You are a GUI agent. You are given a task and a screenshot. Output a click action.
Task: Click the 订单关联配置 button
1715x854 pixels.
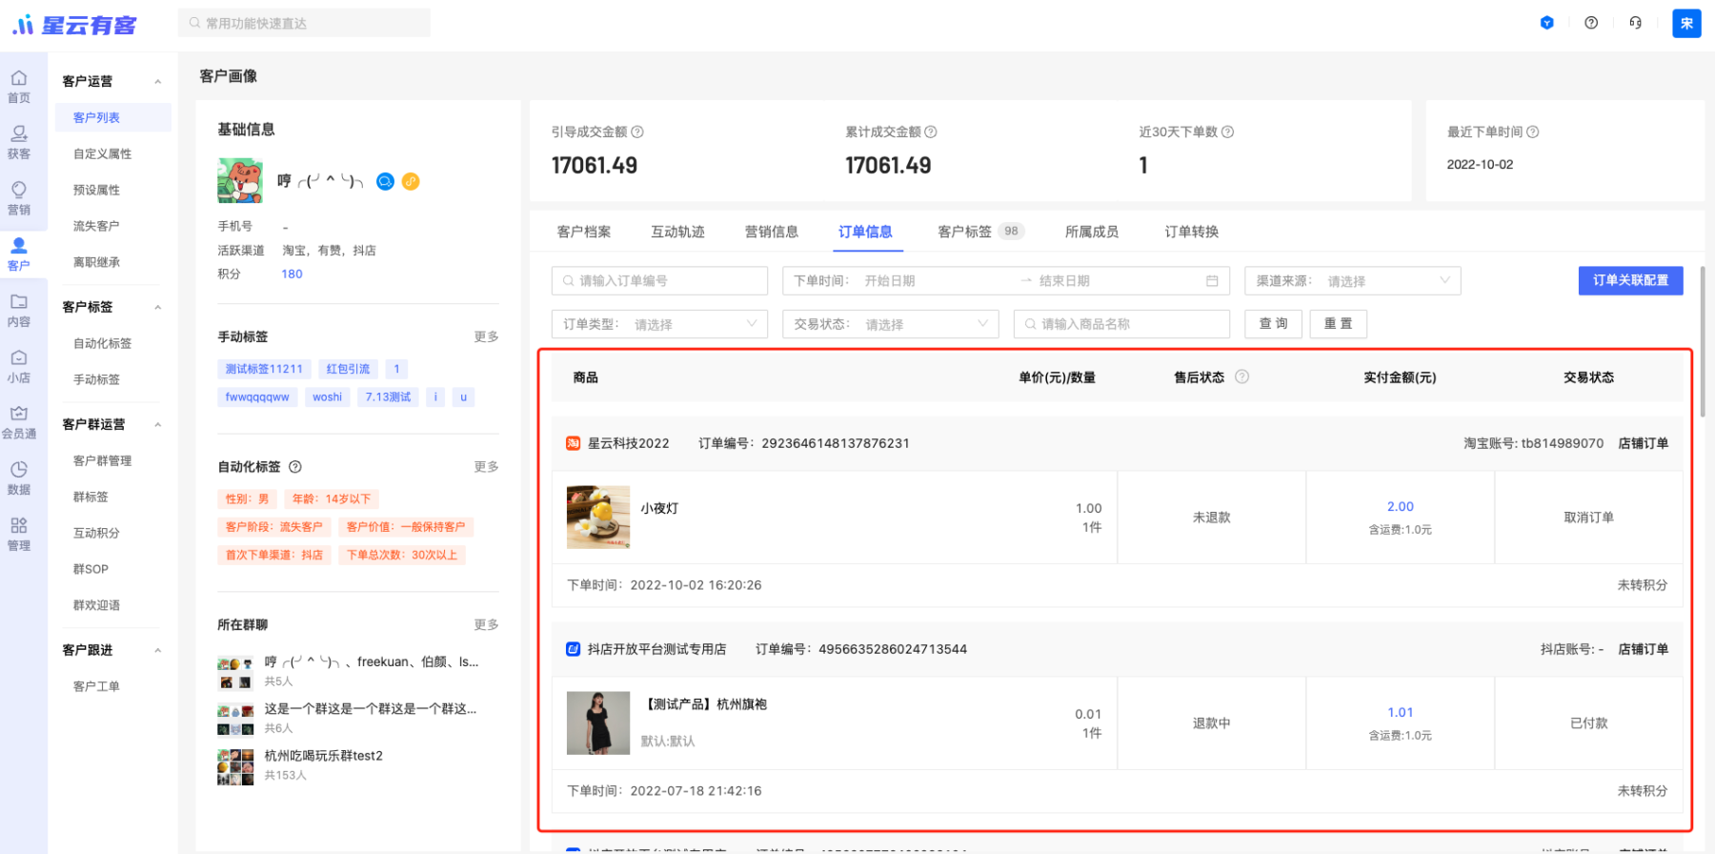pyautogui.click(x=1630, y=280)
